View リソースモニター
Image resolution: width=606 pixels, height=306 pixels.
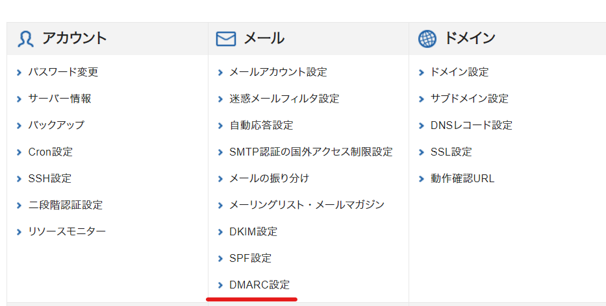[x=66, y=231]
